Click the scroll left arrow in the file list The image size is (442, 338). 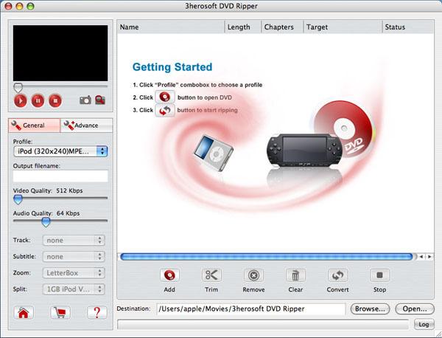click(421, 257)
